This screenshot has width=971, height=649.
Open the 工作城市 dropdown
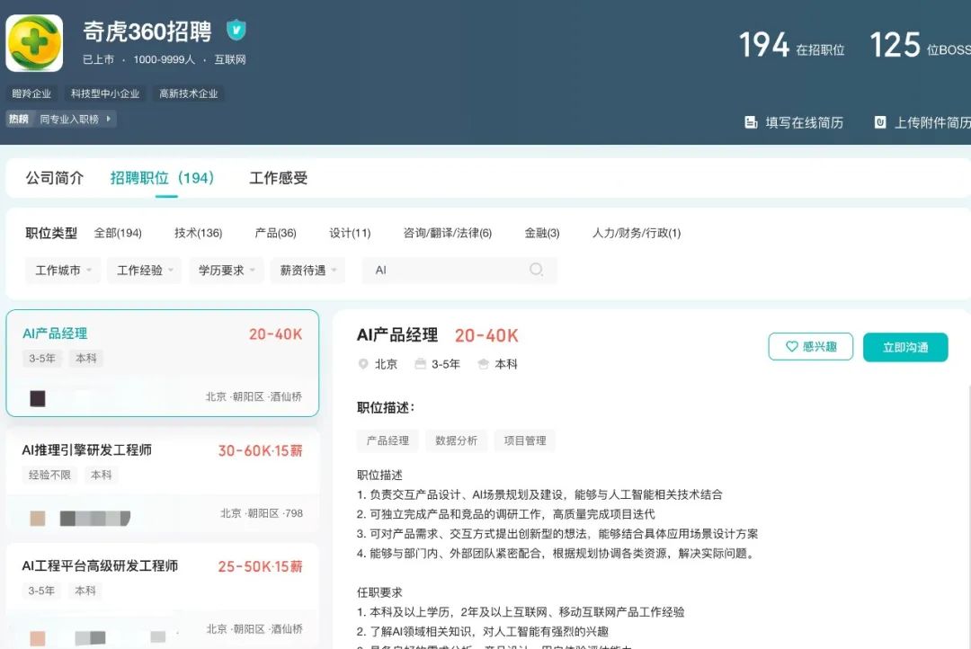[x=63, y=271]
